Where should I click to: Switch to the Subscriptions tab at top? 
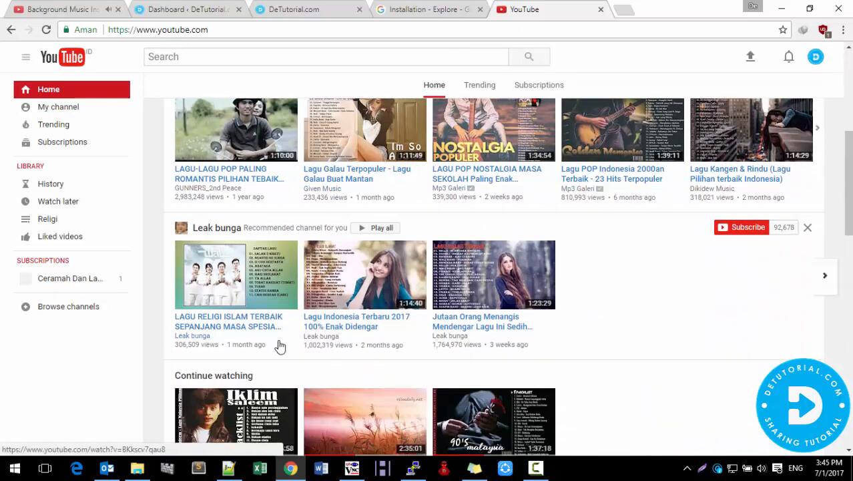[x=539, y=85]
